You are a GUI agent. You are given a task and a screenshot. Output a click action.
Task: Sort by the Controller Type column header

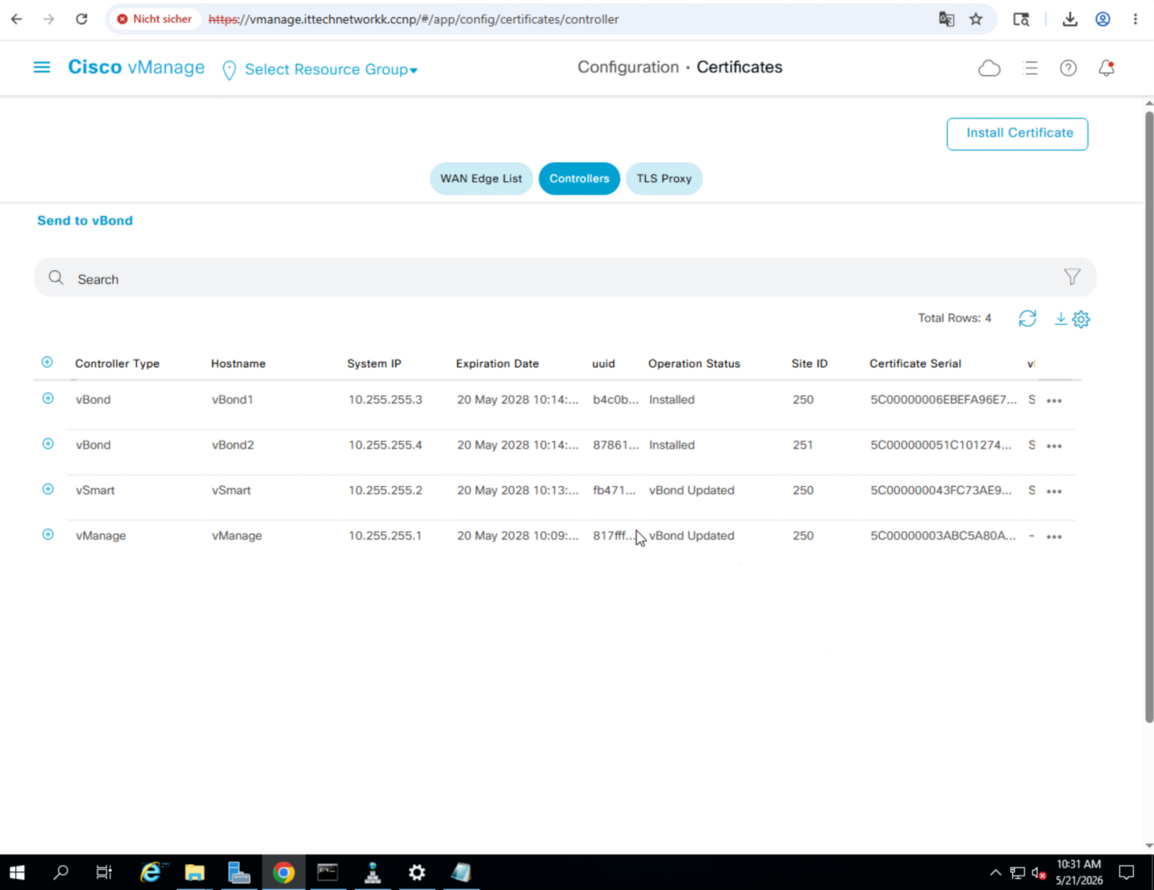pos(117,364)
